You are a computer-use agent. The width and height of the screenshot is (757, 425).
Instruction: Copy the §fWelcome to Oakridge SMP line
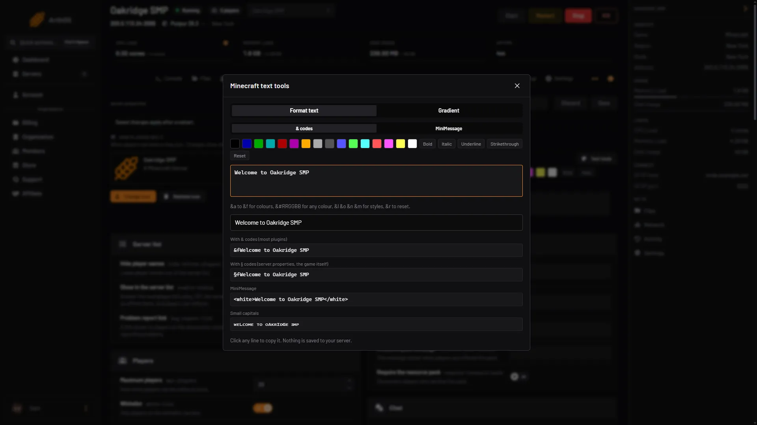(377, 275)
